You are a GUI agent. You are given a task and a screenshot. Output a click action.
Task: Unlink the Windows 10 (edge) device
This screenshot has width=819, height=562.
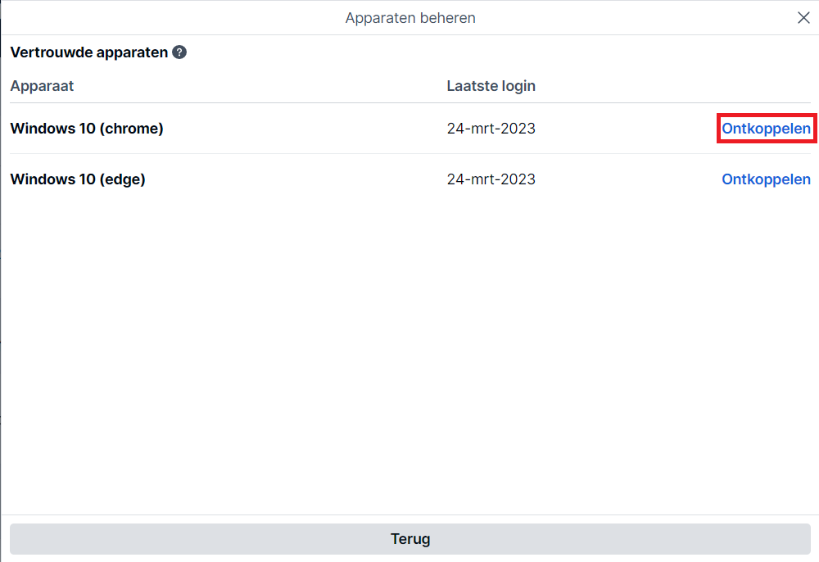pyautogui.click(x=766, y=179)
